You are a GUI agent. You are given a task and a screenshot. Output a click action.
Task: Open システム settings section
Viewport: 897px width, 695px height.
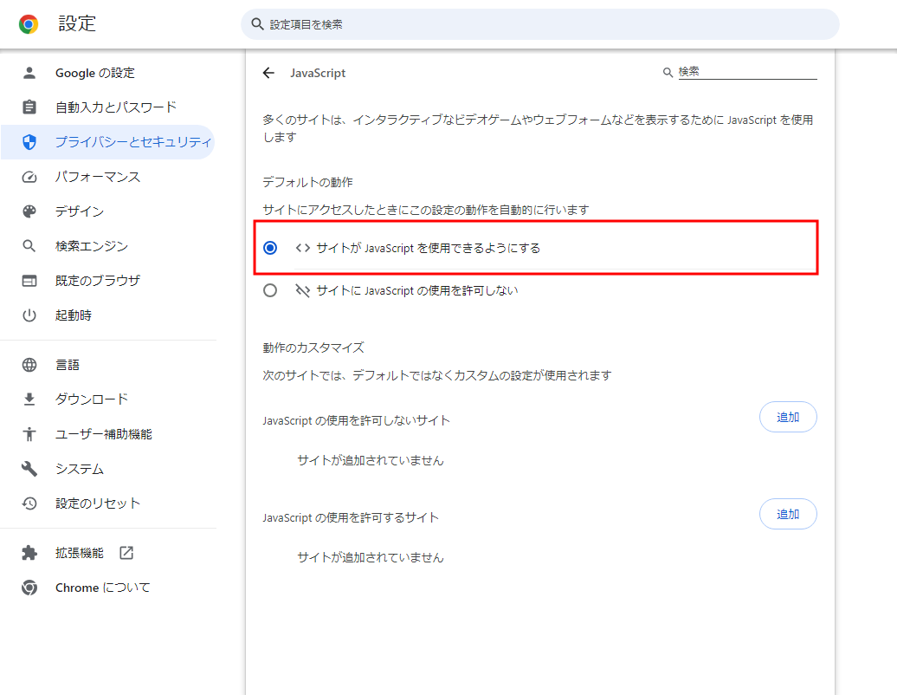[107, 469]
